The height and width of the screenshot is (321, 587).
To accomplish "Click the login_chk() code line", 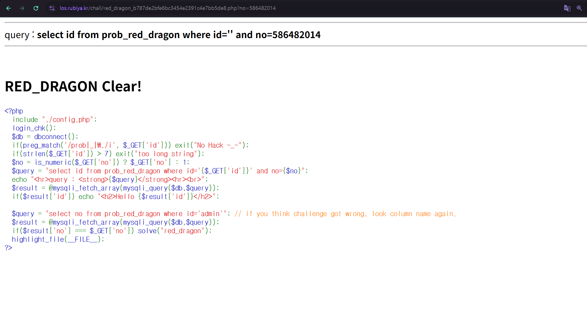I will 34,128.
